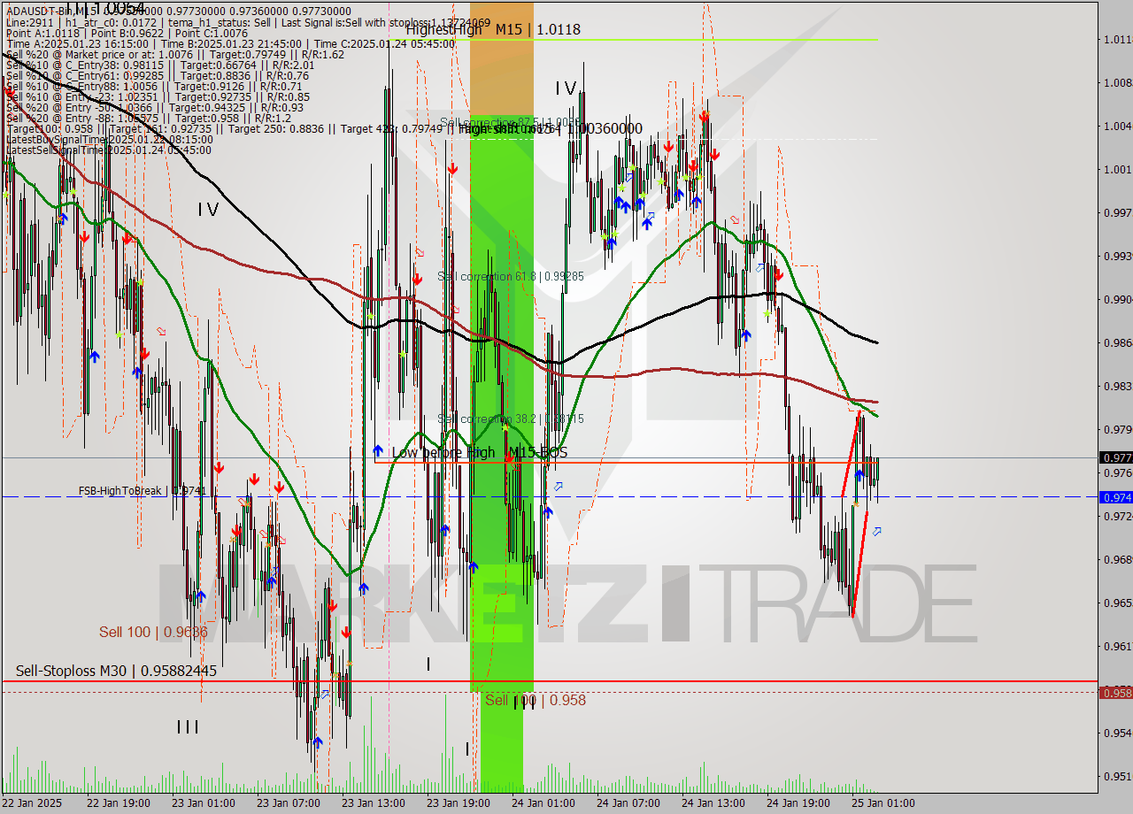
Task: Click the 23 Jan 01:00 time label
Action: pyautogui.click(x=203, y=803)
